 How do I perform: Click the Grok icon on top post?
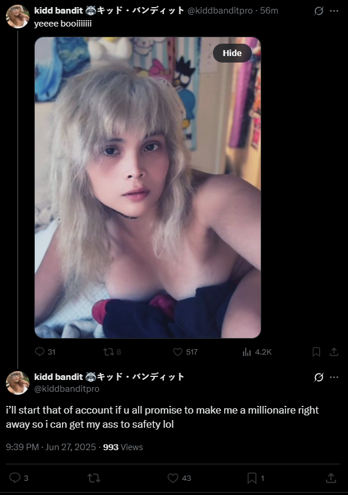pyautogui.click(x=319, y=11)
